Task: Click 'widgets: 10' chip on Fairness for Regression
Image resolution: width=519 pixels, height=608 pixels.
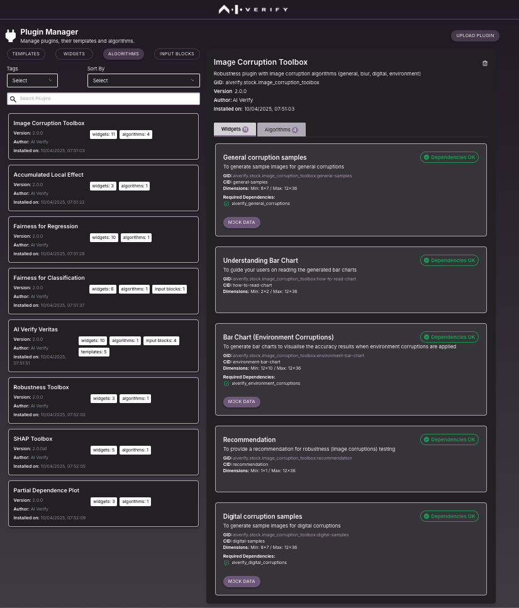Action: pyautogui.click(x=104, y=238)
